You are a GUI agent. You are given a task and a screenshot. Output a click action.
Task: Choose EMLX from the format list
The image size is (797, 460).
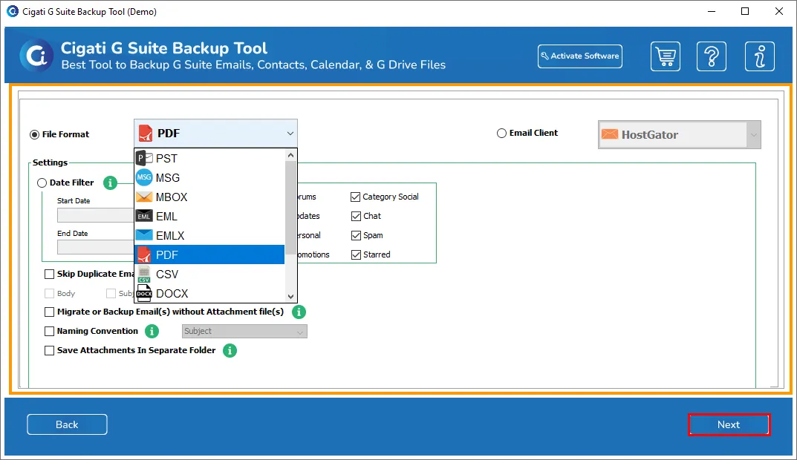point(209,236)
